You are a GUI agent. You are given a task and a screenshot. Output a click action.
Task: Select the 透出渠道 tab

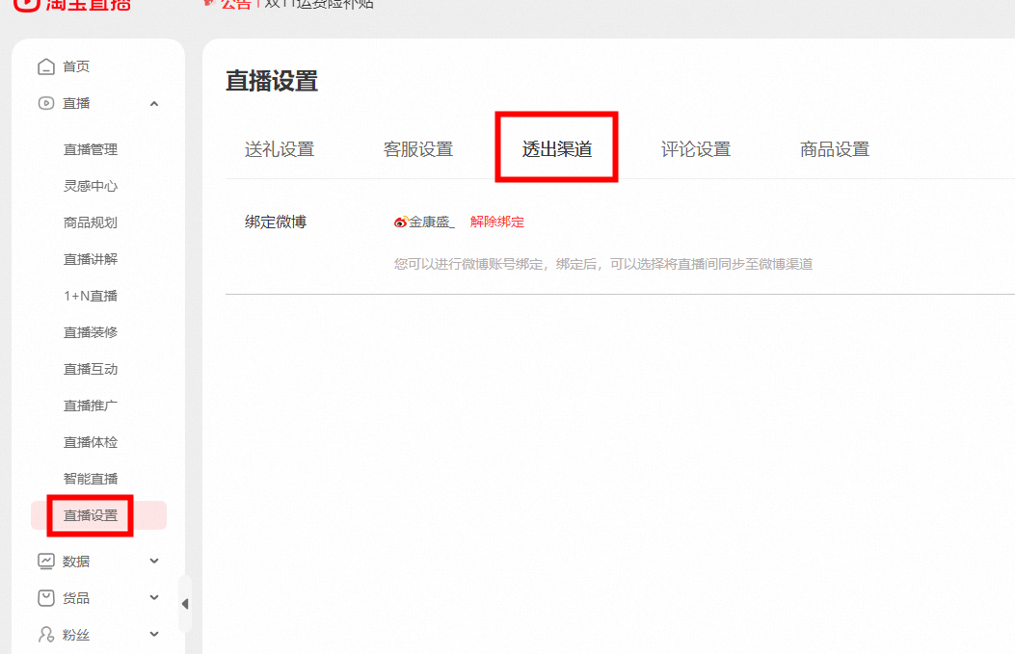click(557, 149)
